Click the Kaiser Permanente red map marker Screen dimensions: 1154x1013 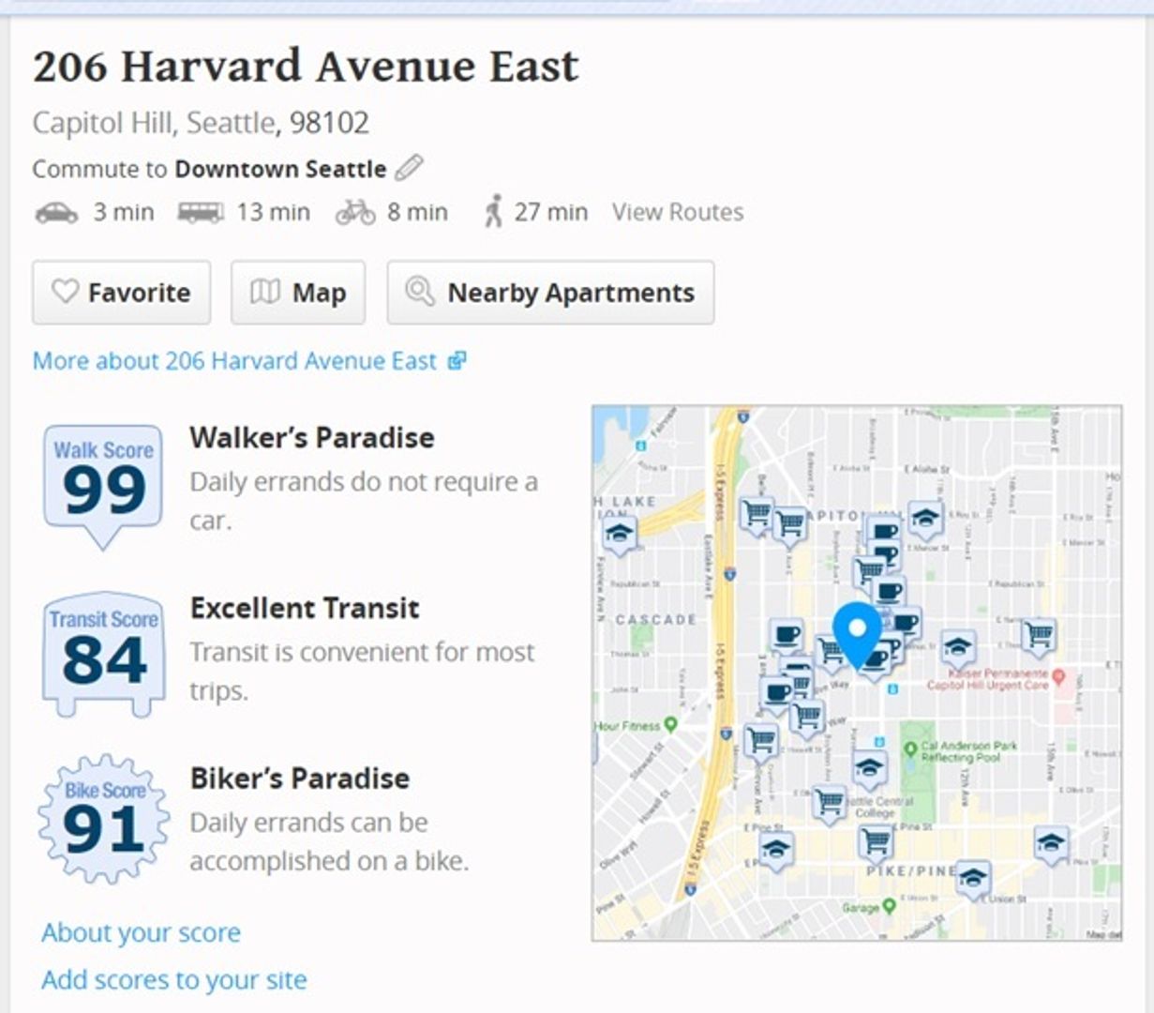(x=1058, y=676)
